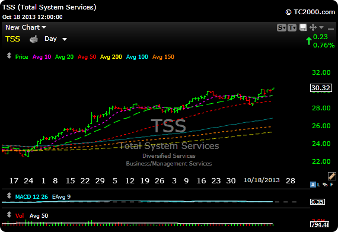This screenshot has width=338, height=232.
Task: Select the orange Avg 150 legend label
Action: [x=163, y=57]
